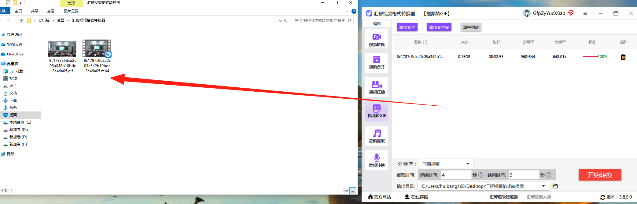Open the 视频合并 tool in the sidebar
Viewport: 637px width, 204px height.
377,63
